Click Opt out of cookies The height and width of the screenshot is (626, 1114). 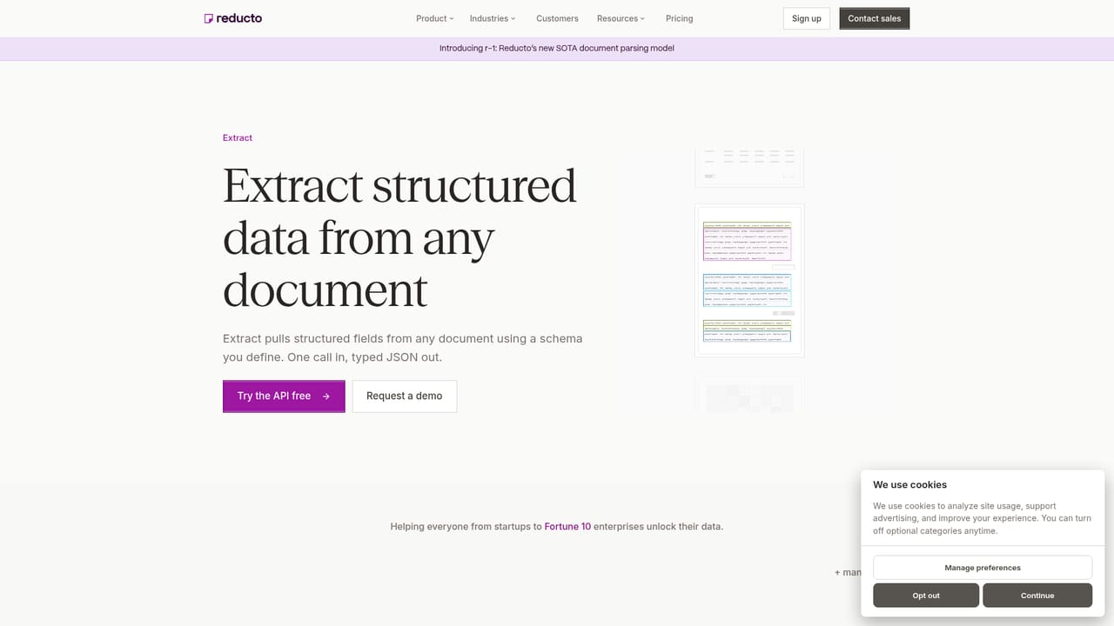[926, 596]
